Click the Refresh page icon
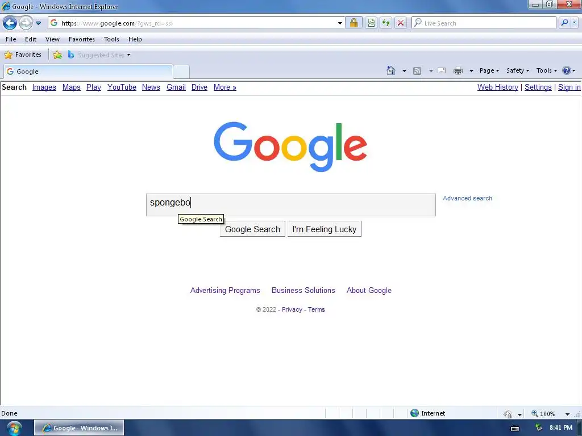The width and height of the screenshot is (582, 436). click(x=386, y=23)
